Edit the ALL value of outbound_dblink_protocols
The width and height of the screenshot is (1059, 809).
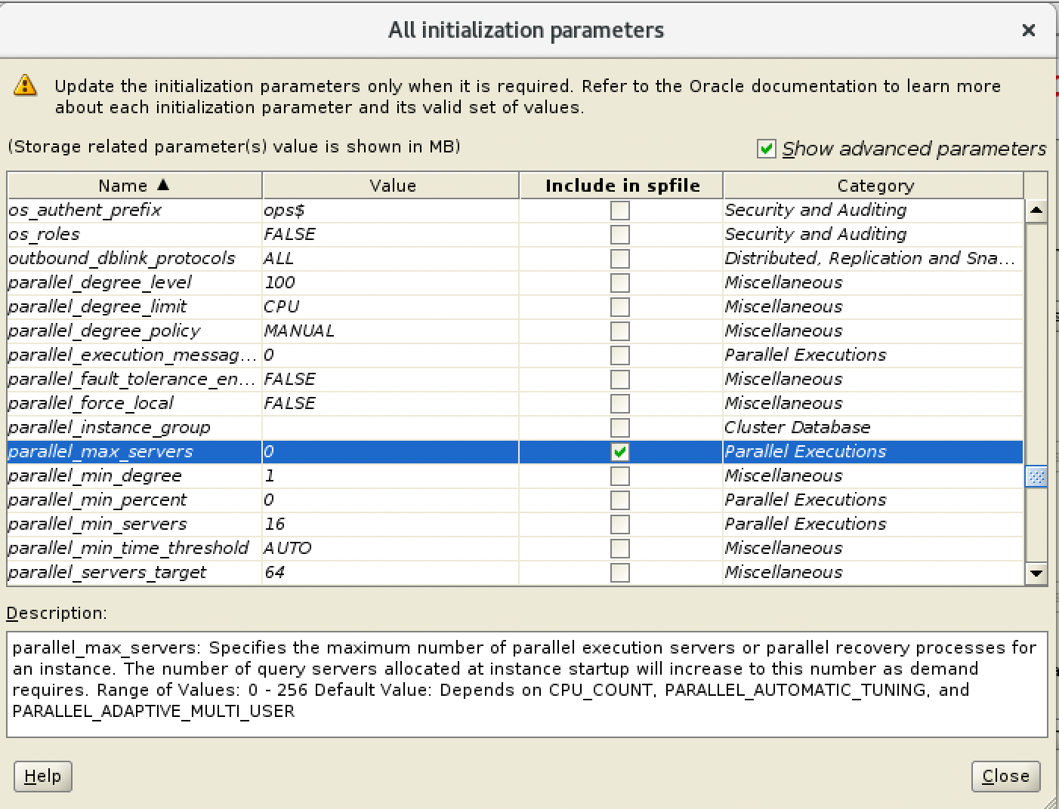pos(391,259)
